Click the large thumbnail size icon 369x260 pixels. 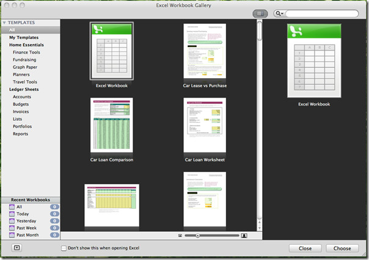pos(244,236)
